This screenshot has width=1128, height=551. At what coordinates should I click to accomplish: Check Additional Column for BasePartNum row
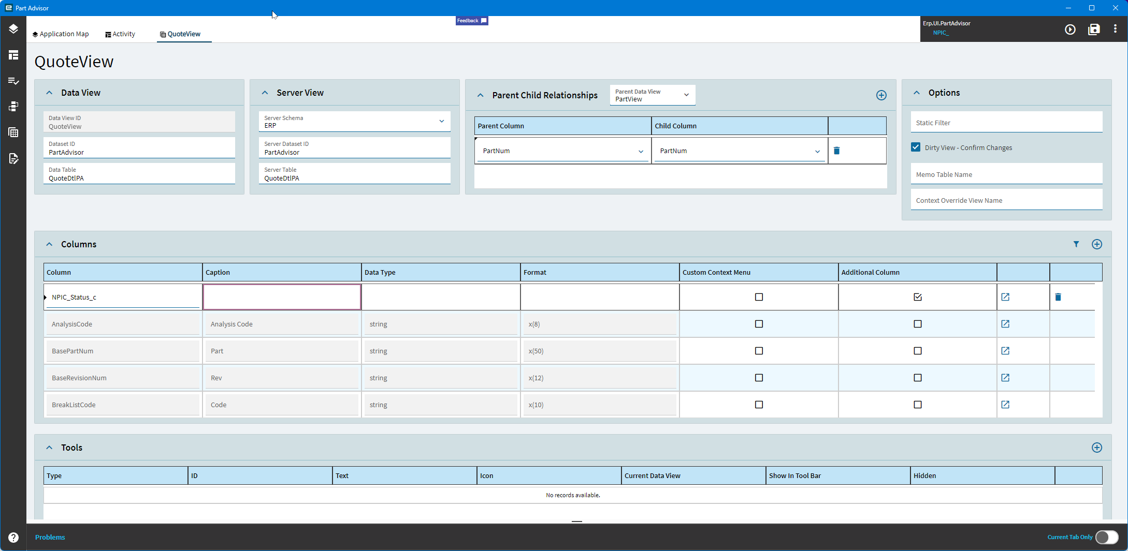click(x=918, y=351)
